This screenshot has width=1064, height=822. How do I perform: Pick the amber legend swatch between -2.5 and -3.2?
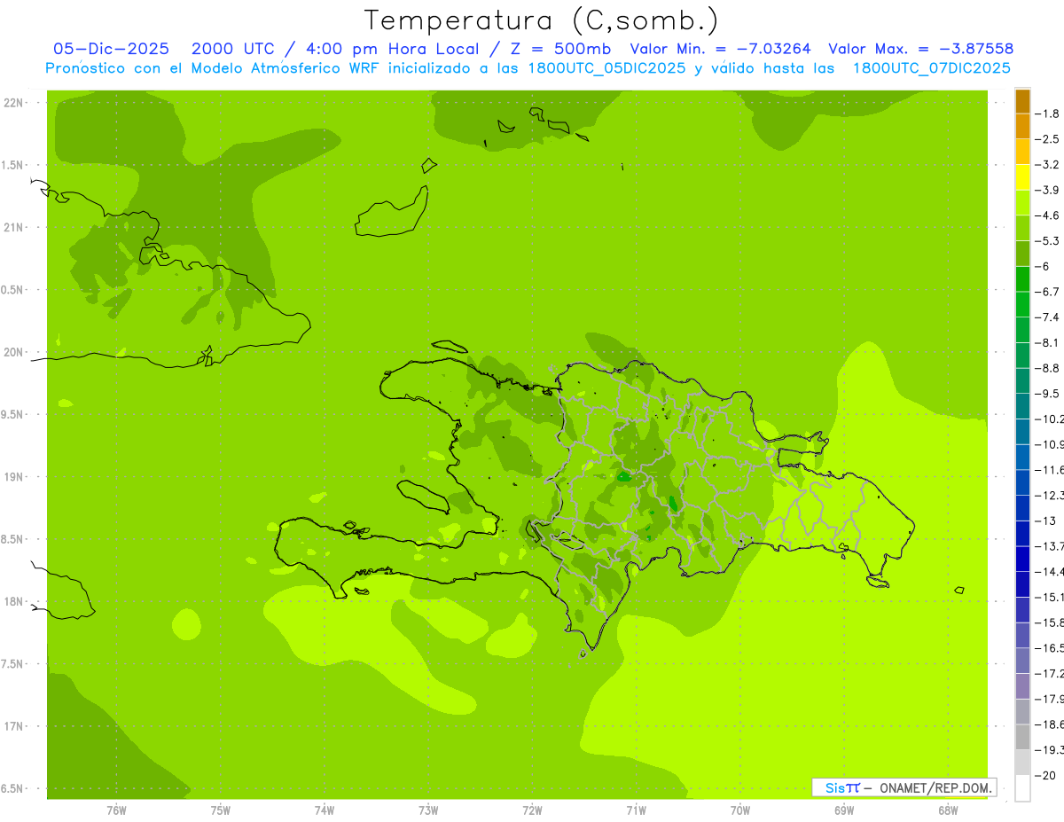coord(1022,152)
